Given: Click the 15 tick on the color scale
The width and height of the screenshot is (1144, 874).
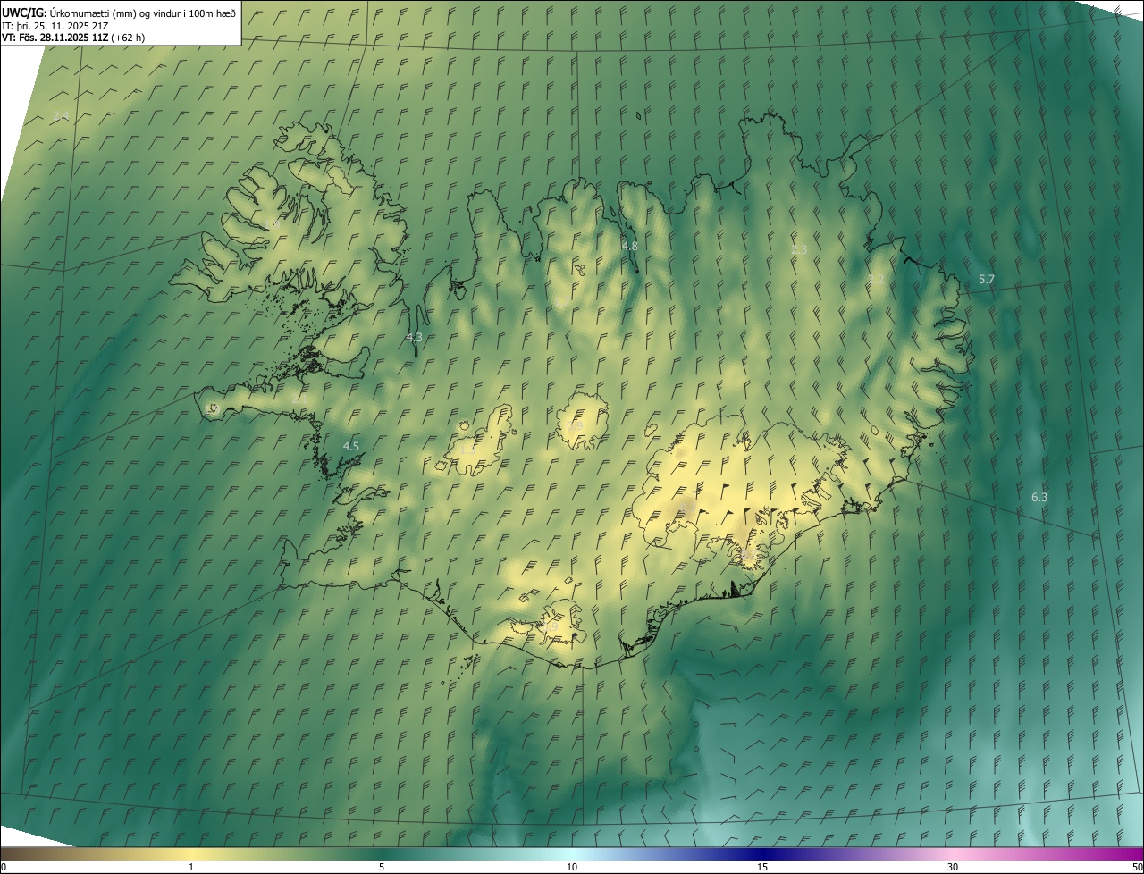Looking at the screenshot, I should 762,867.
